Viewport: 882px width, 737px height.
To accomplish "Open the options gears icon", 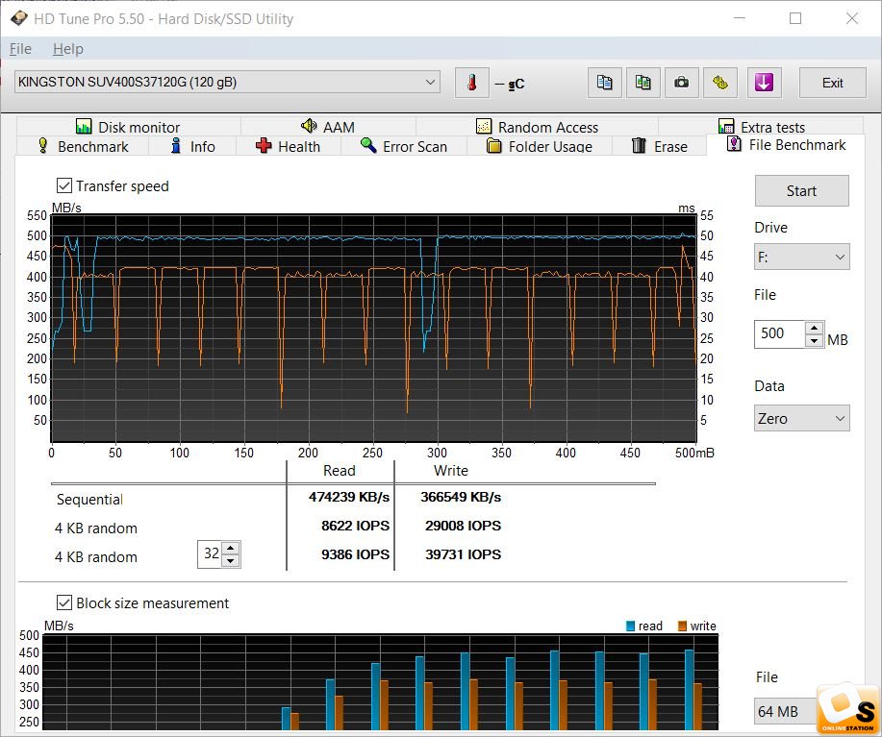I will point(720,83).
